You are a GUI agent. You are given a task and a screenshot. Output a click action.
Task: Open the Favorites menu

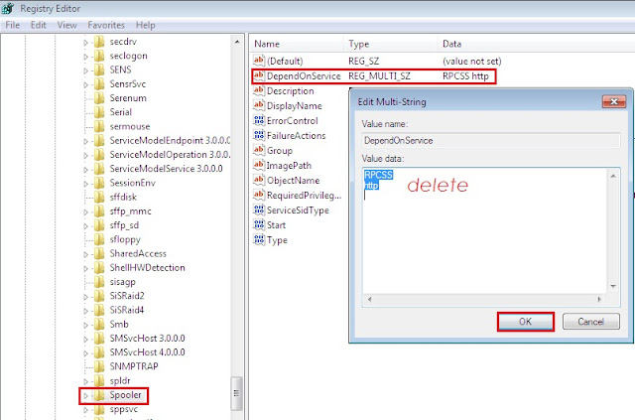click(x=106, y=25)
